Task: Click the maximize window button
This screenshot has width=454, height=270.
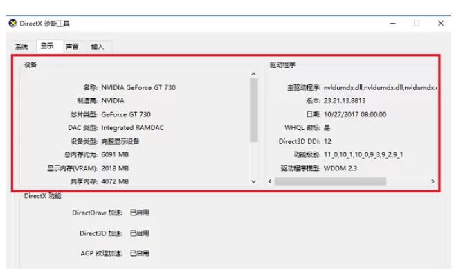Action: pos(417,23)
